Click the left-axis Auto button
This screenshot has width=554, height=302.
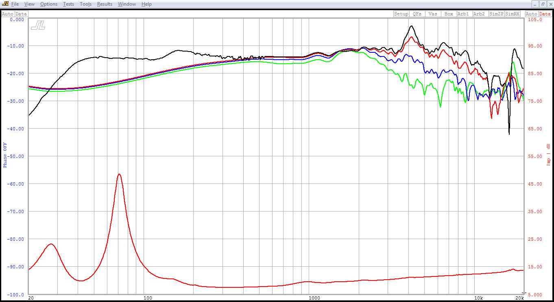pos(8,14)
